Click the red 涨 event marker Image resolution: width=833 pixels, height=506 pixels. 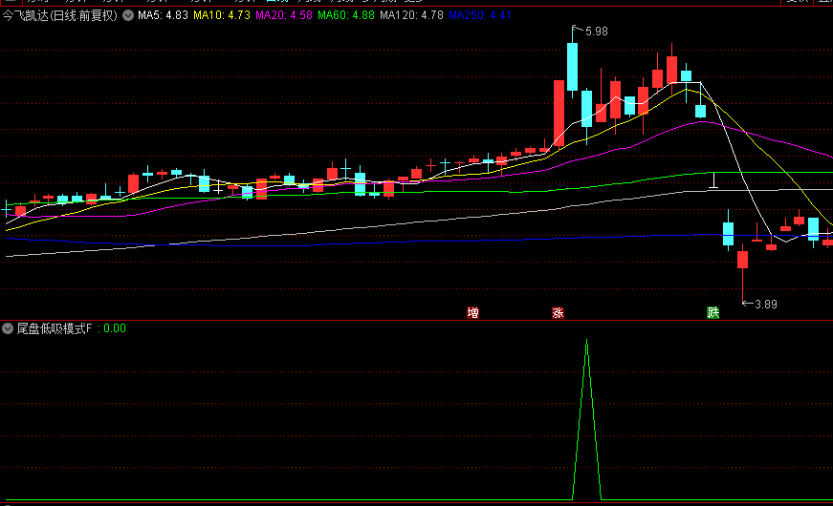coord(558,312)
